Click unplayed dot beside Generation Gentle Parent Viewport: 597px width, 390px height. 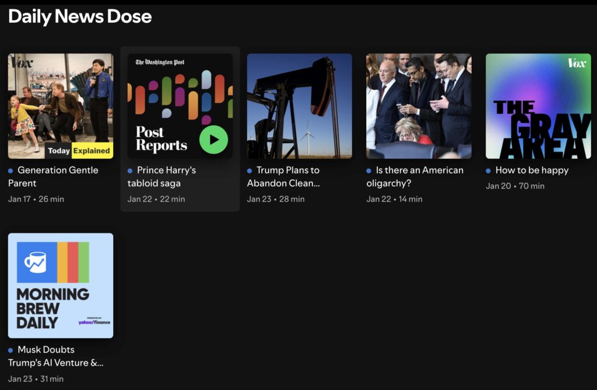pyautogui.click(x=10, y=171)
